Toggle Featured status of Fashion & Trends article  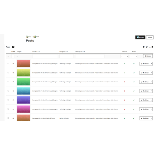[x=124, y=118]
